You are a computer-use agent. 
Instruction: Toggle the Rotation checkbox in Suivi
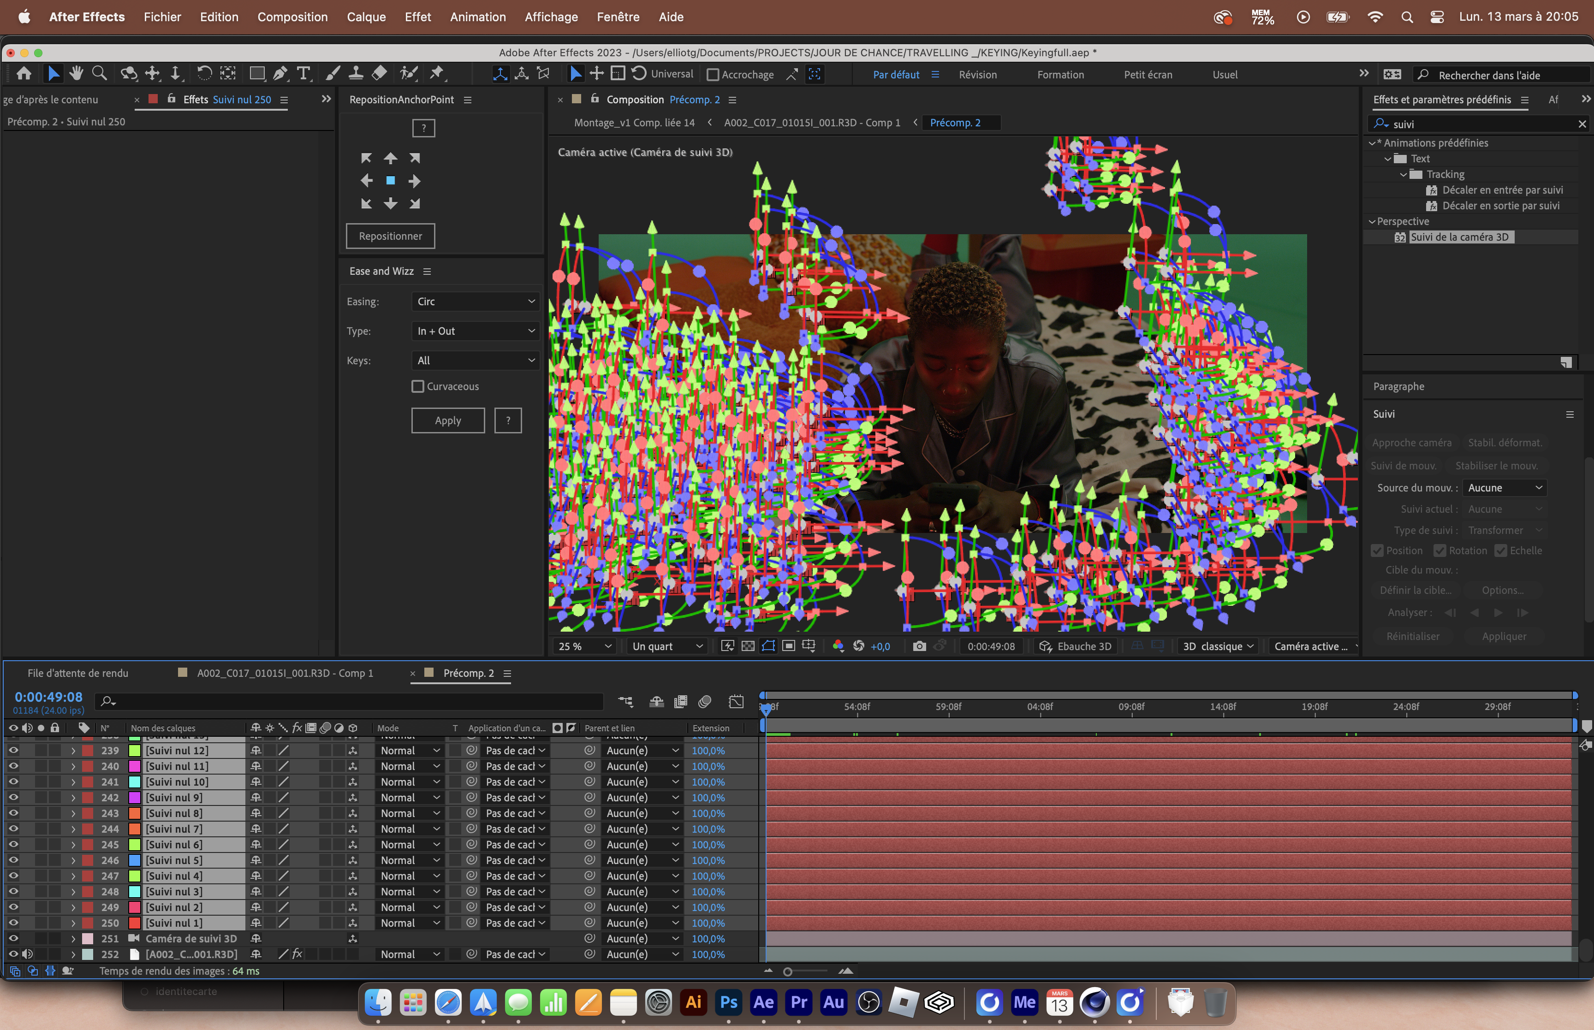(x=1439, y=551)
